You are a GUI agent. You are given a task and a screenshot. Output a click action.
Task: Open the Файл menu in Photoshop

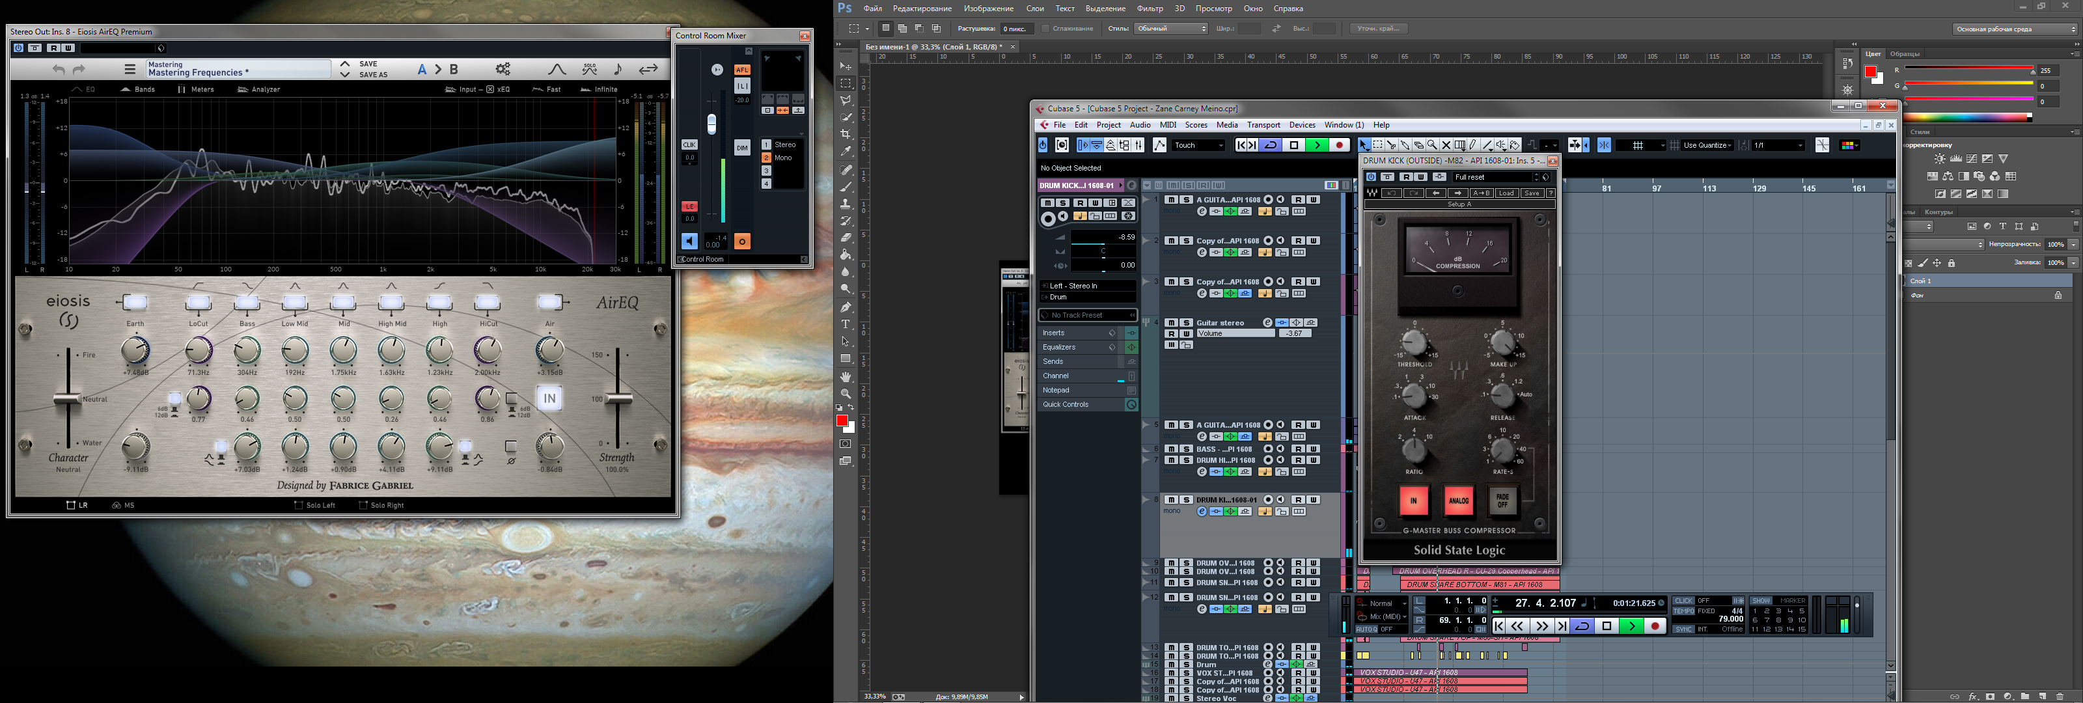pyautogui.click(x=872, y=8)
